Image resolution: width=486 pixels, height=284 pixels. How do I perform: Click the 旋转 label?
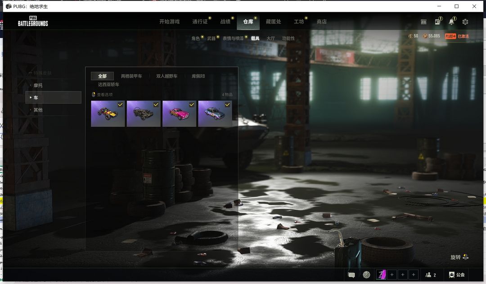455,257
